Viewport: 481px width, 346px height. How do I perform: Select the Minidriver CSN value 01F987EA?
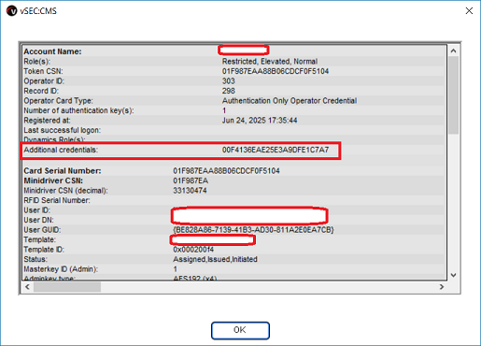[191, 180]
